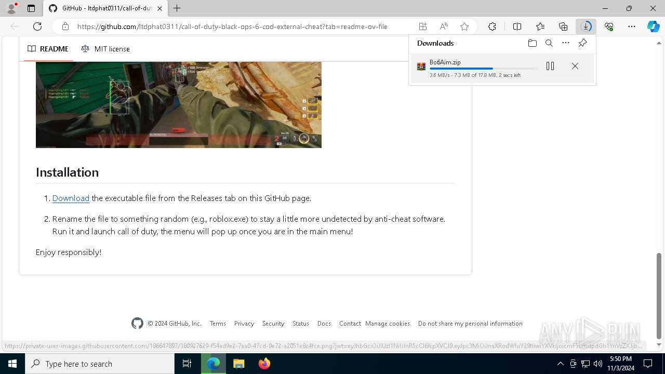Open the notification center icon
This screenshot has height=374, width=665.
[648, 364]
